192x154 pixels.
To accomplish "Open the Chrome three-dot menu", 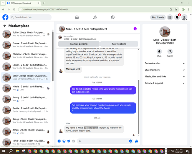I will (189, 9).
